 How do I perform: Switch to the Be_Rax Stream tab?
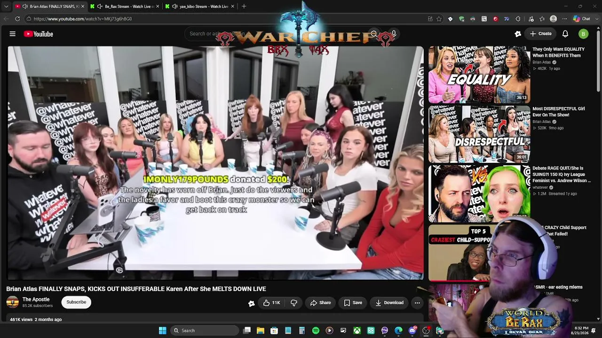[124, 7]
